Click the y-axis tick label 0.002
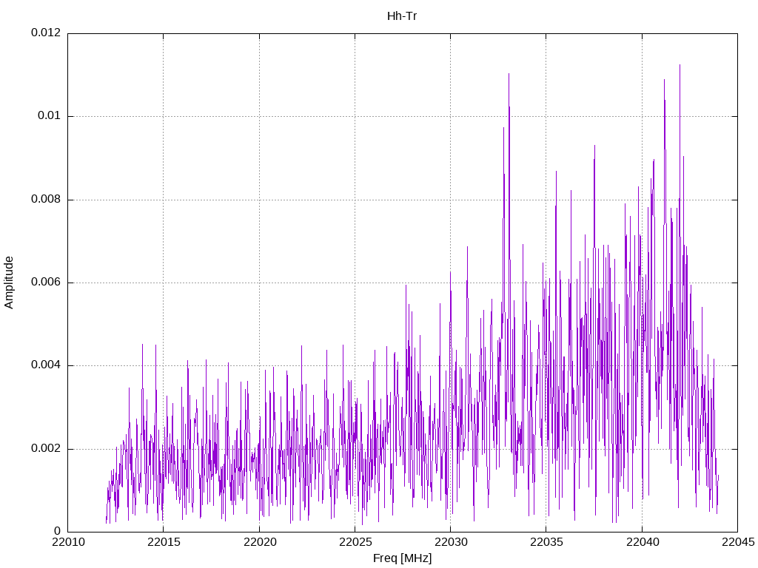The width and height of the screenshot is (758, 568). [46, 449]
